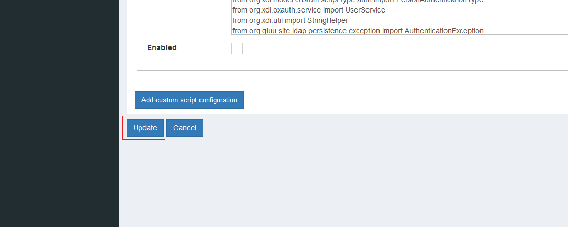
Task: Click the horizontal divider below Enabled
Action: pos(352,70)
